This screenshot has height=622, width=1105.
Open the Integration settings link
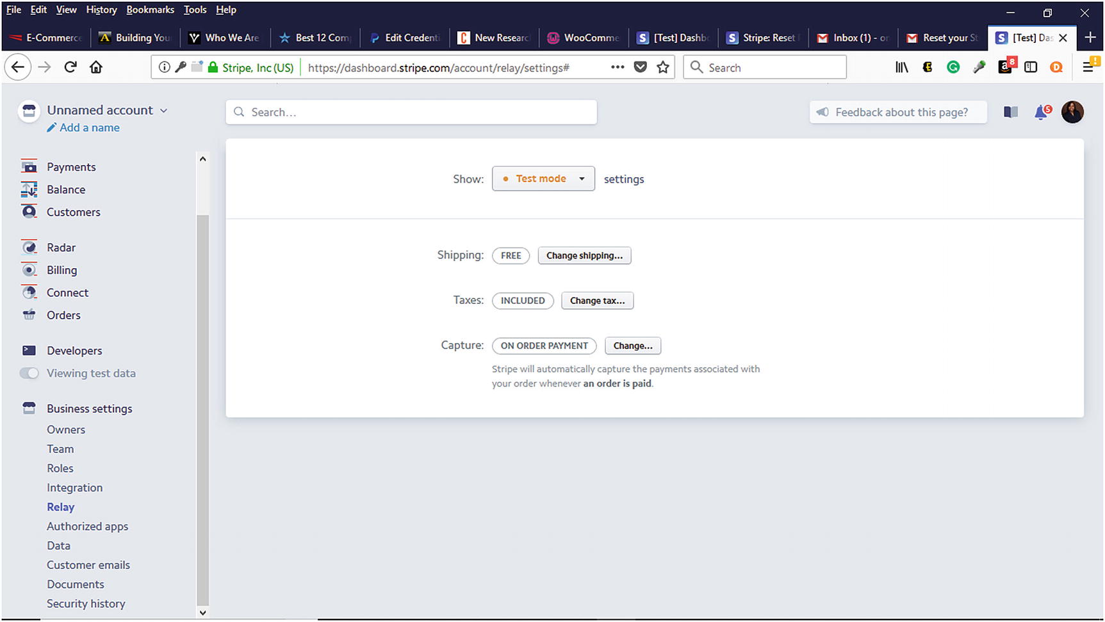coord(74,488)
